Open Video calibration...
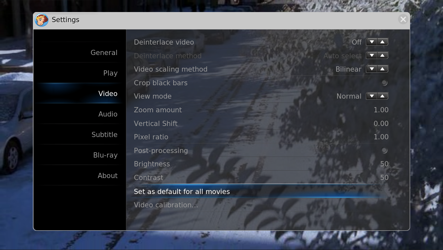This screenshot has height=250, width=443. point(166,205)
